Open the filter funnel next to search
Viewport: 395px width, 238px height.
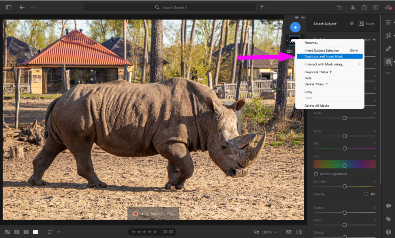(262, 7)
